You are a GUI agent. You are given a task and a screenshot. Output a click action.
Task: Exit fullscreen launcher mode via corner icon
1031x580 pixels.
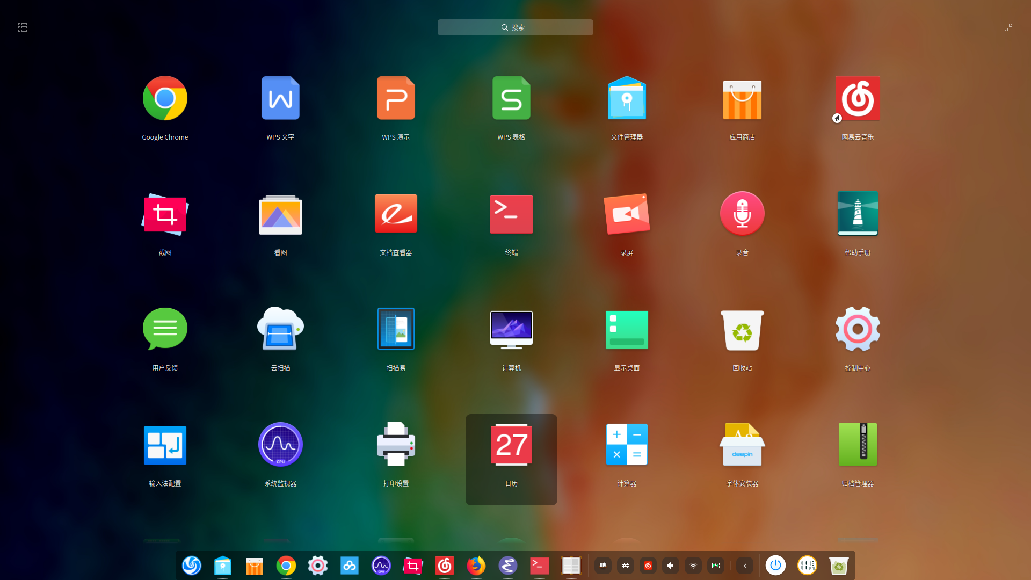click(1008, 27)
